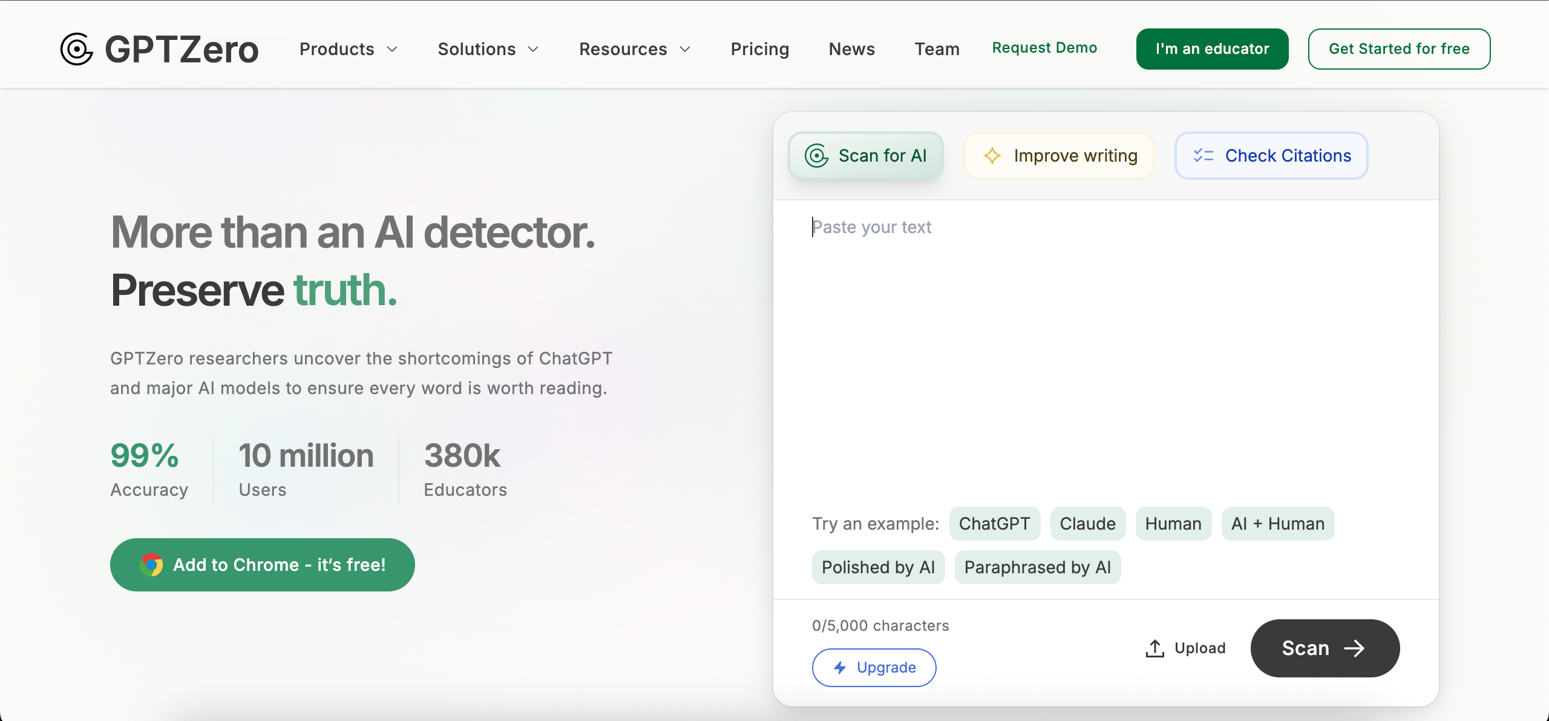Click the Try an example label

876,524
